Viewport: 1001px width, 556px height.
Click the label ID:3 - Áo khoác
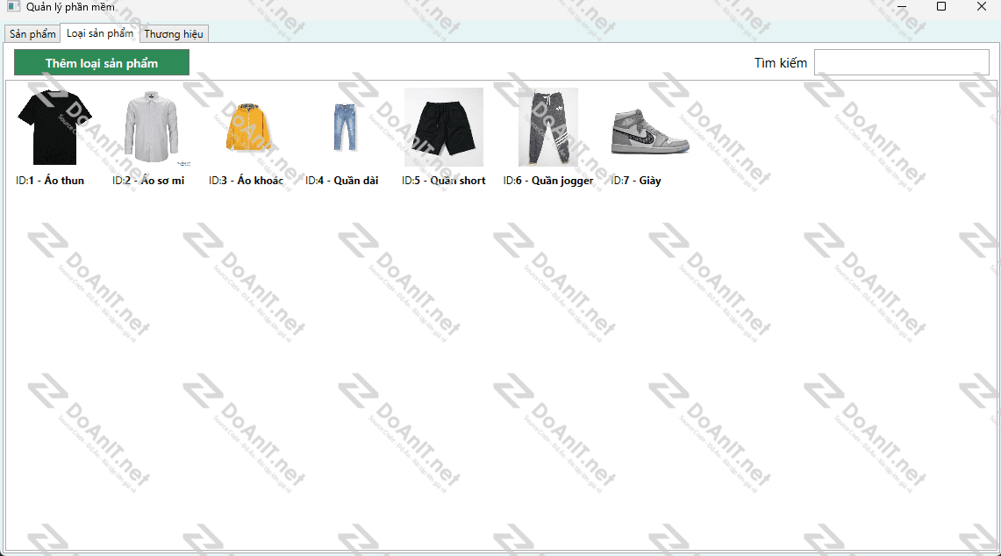(246, 181)
